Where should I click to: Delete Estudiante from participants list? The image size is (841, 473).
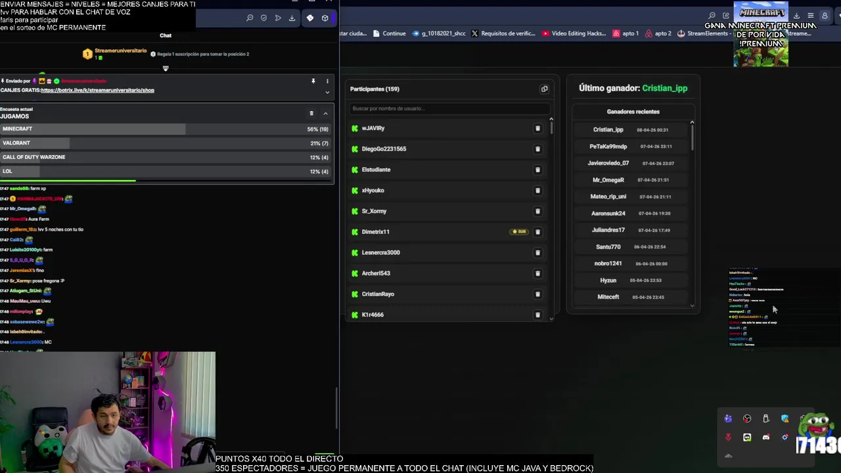tap(537, 169)
